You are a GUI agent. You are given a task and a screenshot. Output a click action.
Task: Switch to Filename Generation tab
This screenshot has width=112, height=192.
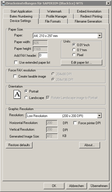click(88, 21)
